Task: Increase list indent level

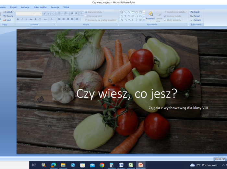Action: coord(76,14)
